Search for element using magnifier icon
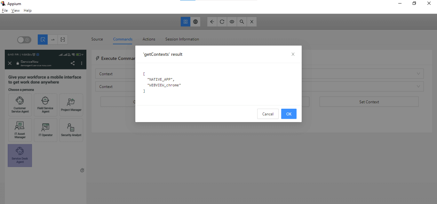Viewport: 437px width, 204px height. pos(242,22)
